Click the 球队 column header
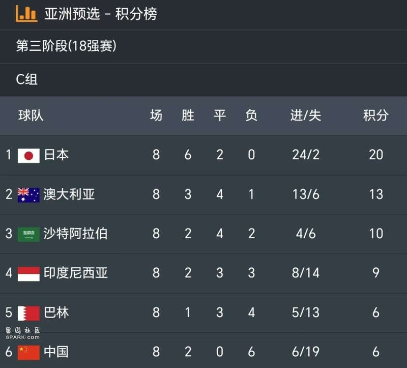Image resolution: width=407 pixels, height=368 pixels. [31, 116]
